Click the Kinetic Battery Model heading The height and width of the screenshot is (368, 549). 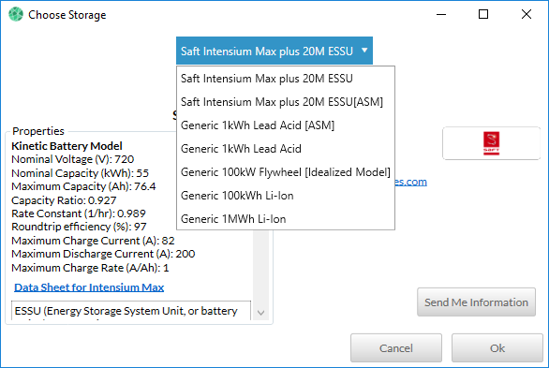(x=67, y=146)
